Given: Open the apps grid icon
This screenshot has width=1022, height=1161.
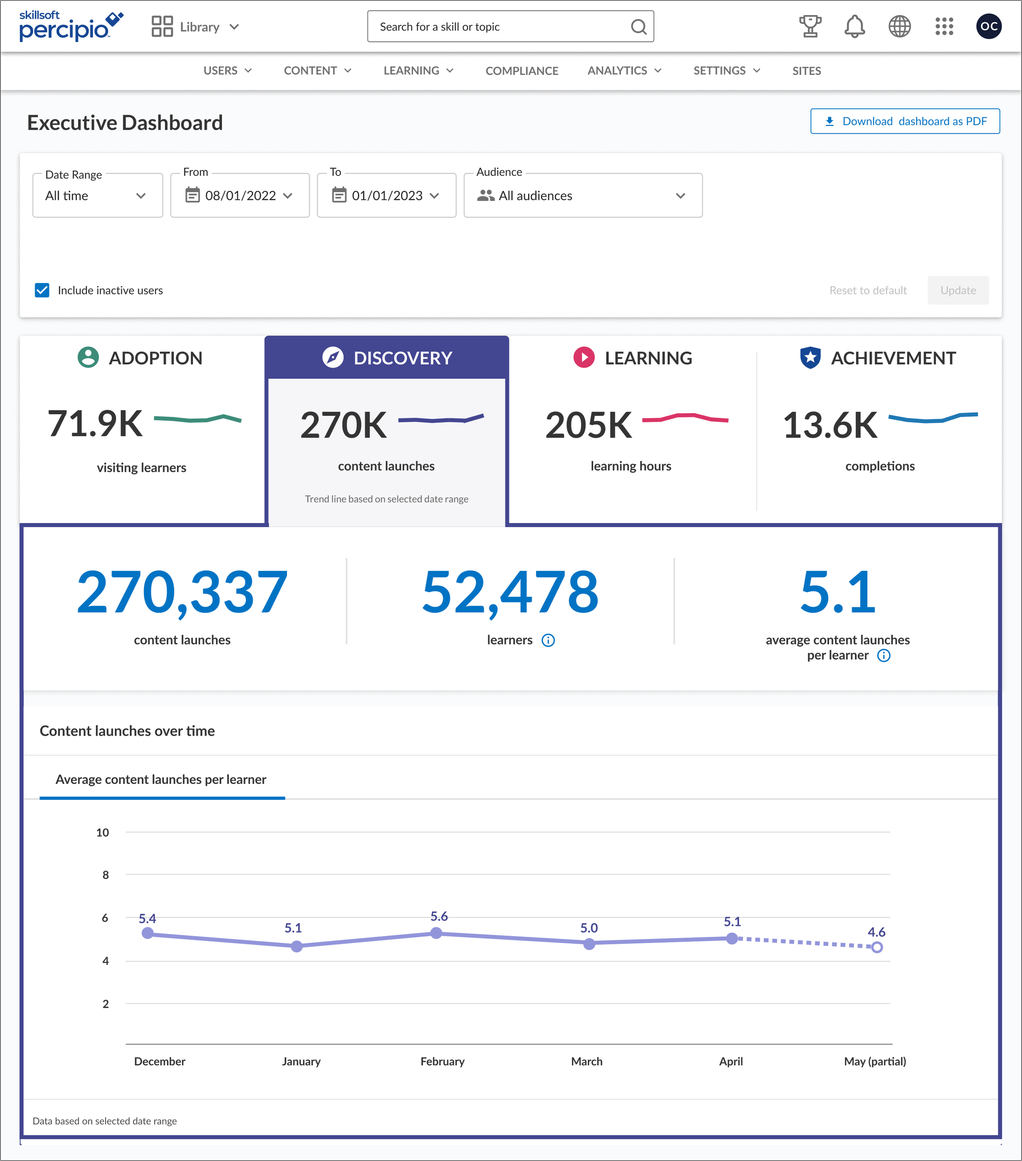Looking at the screenshot, I should point(944,26).
